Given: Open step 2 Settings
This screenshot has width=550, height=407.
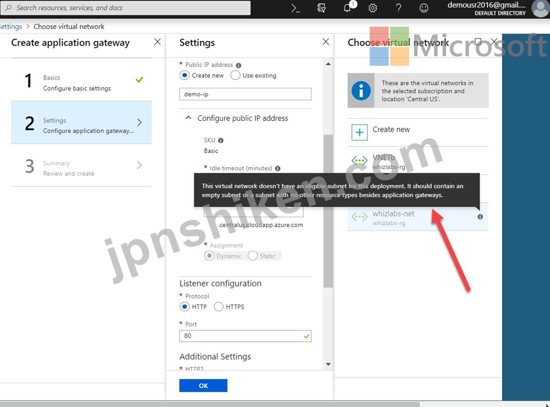Looking at the screenshot, I should coord(81,122).
